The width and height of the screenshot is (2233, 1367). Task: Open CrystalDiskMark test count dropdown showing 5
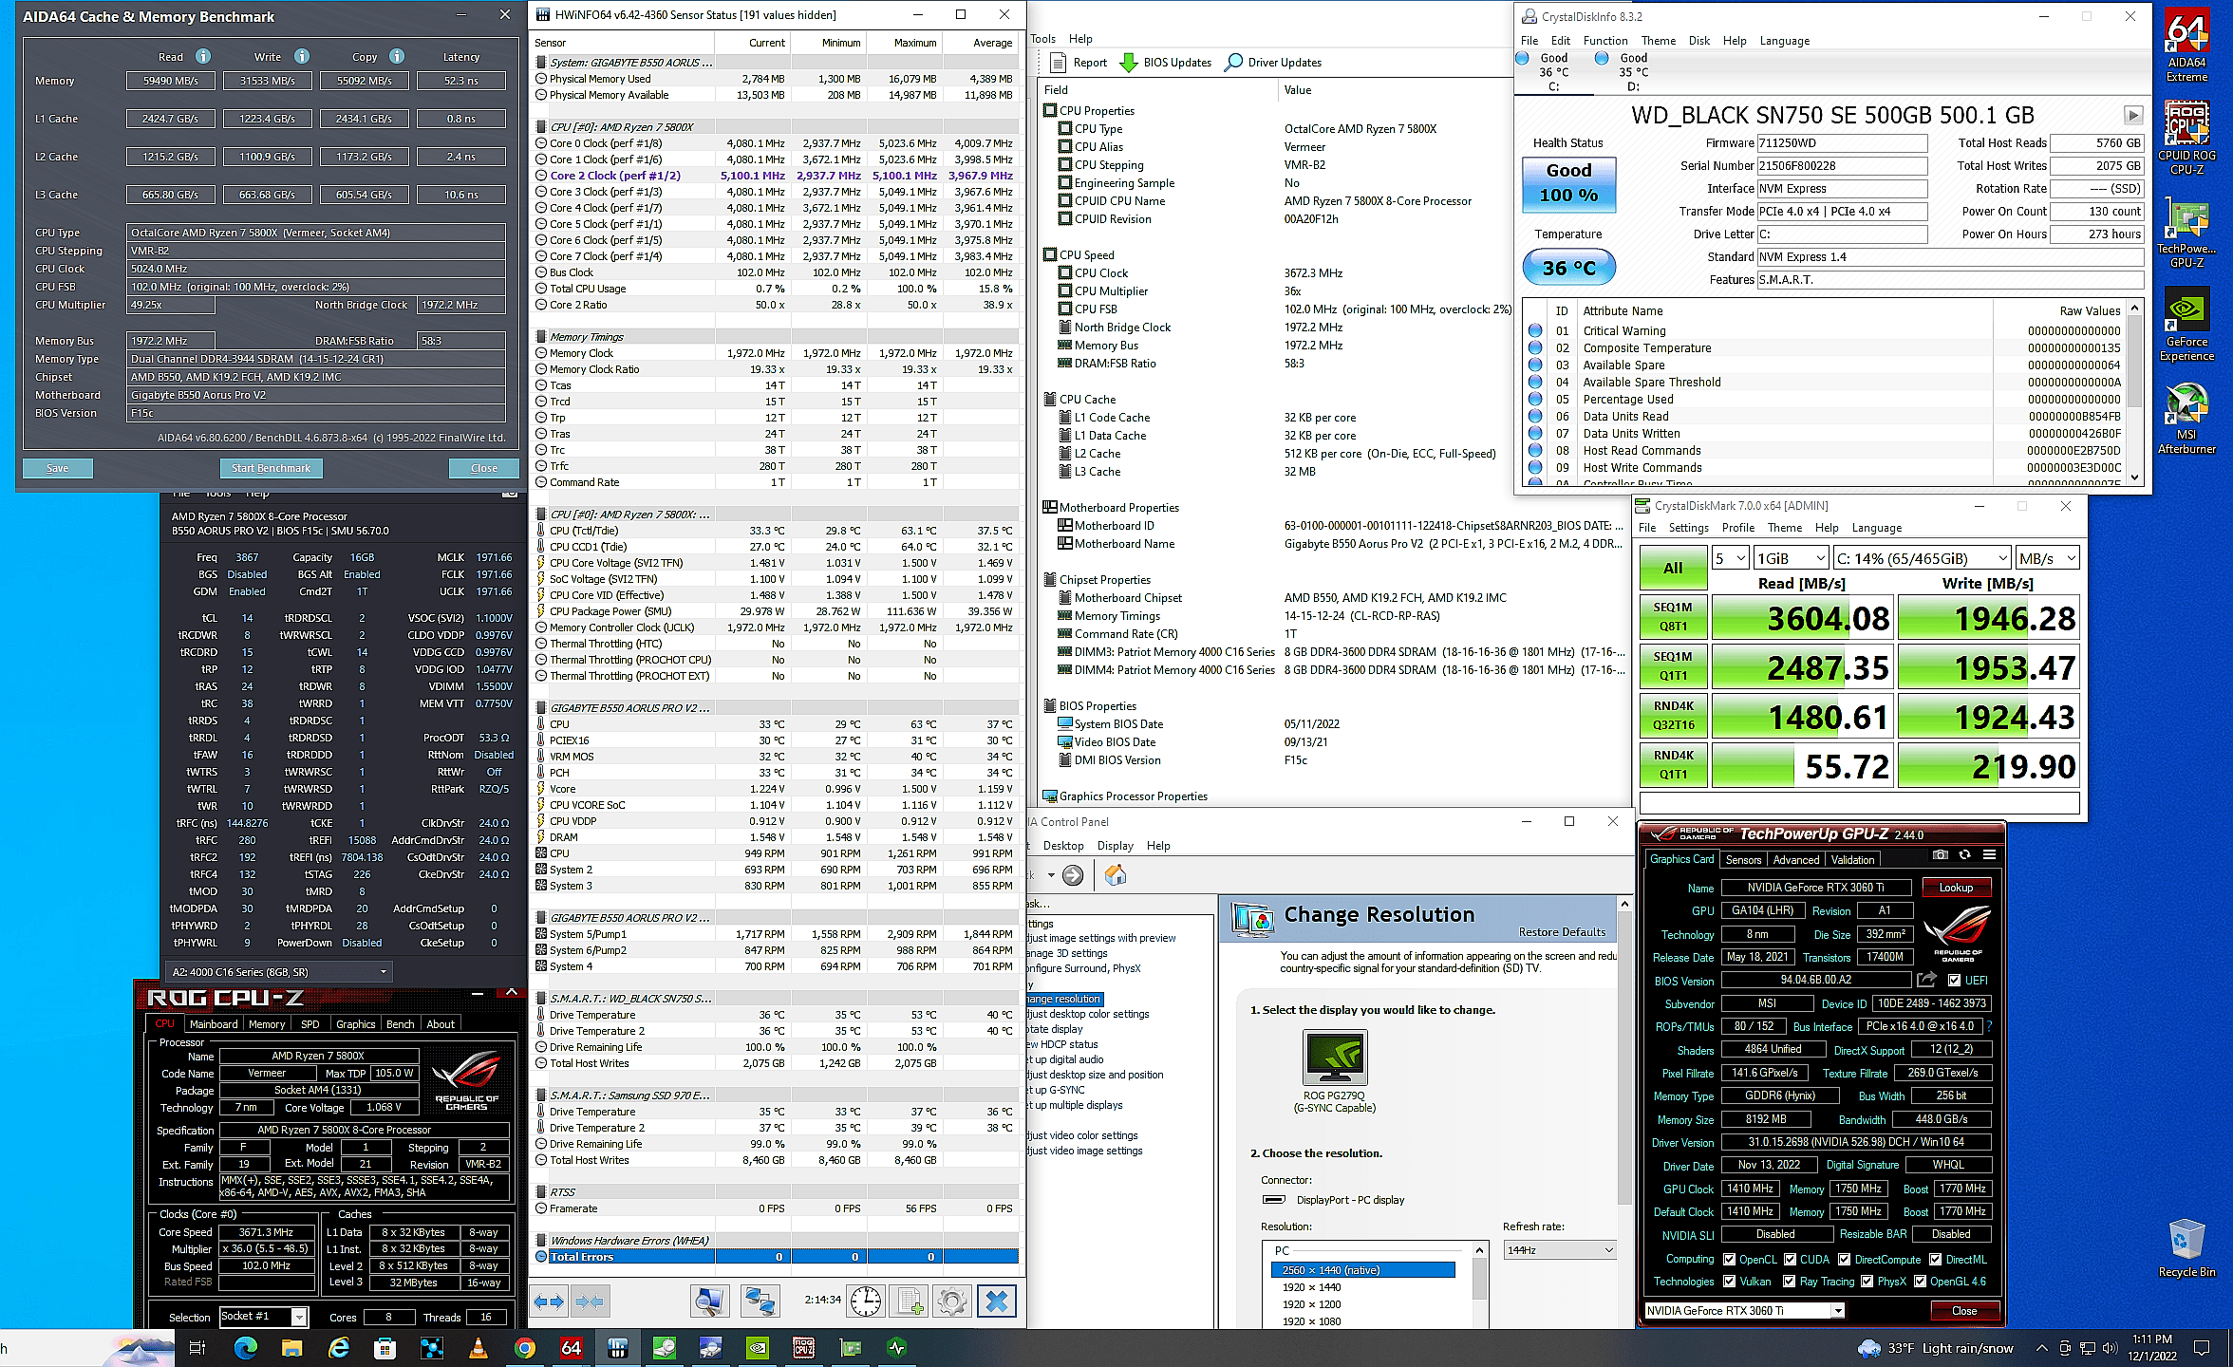pyautogui.click(x=1730, y=558)
